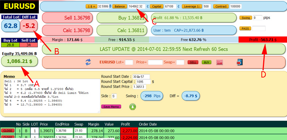This screenshot has height=140, width=287.
Task: Click the EURUSD symbol title
Action: pyautogui.click(x=19, y=6)
